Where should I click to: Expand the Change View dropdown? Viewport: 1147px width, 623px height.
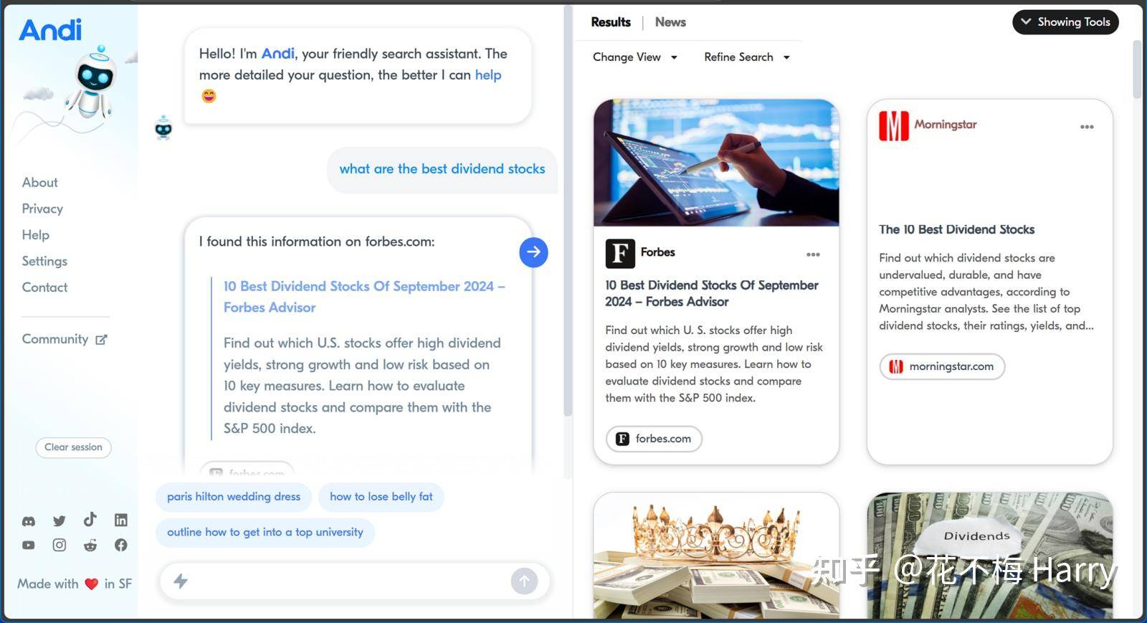[635, 57]
